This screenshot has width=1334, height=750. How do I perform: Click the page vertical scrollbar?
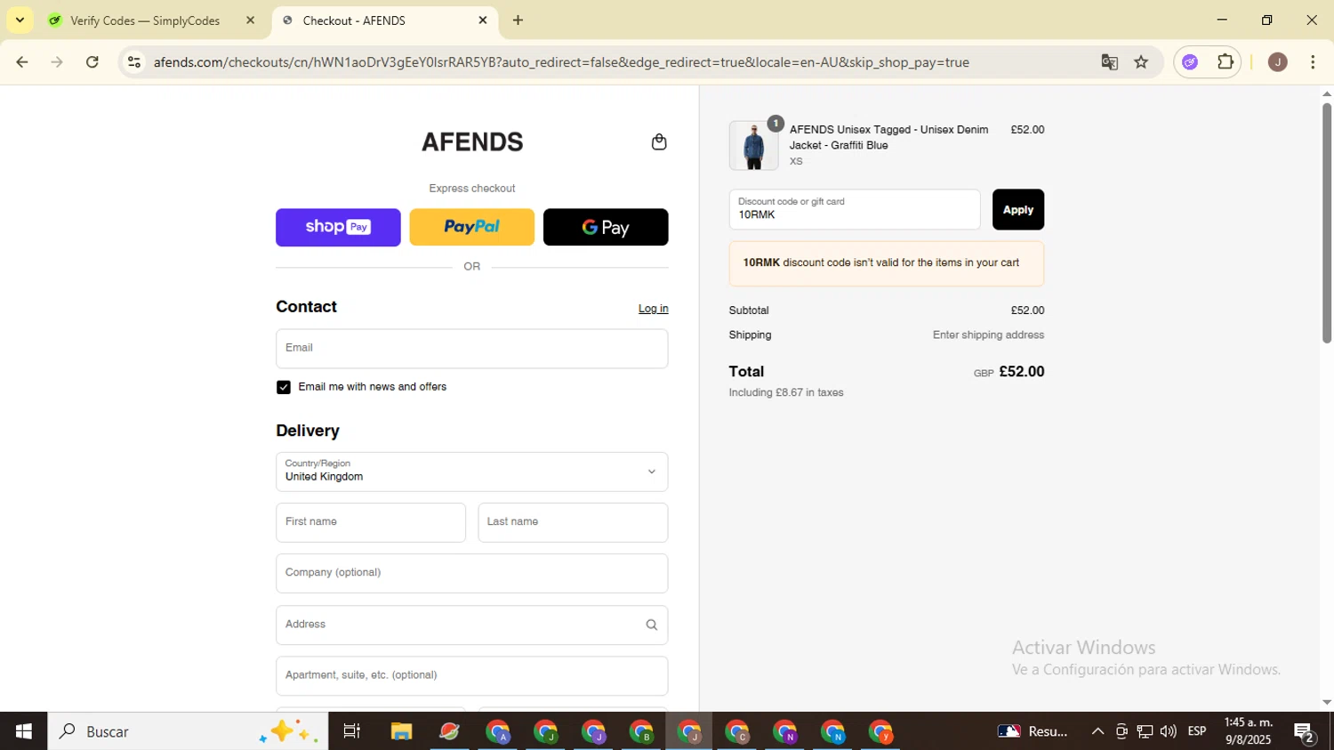1327,222
